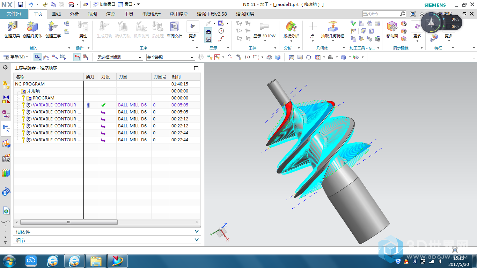Toggle light bulb on PROGRAM row
This screenshot has width=477, height=268.
[x=24, y=98]
